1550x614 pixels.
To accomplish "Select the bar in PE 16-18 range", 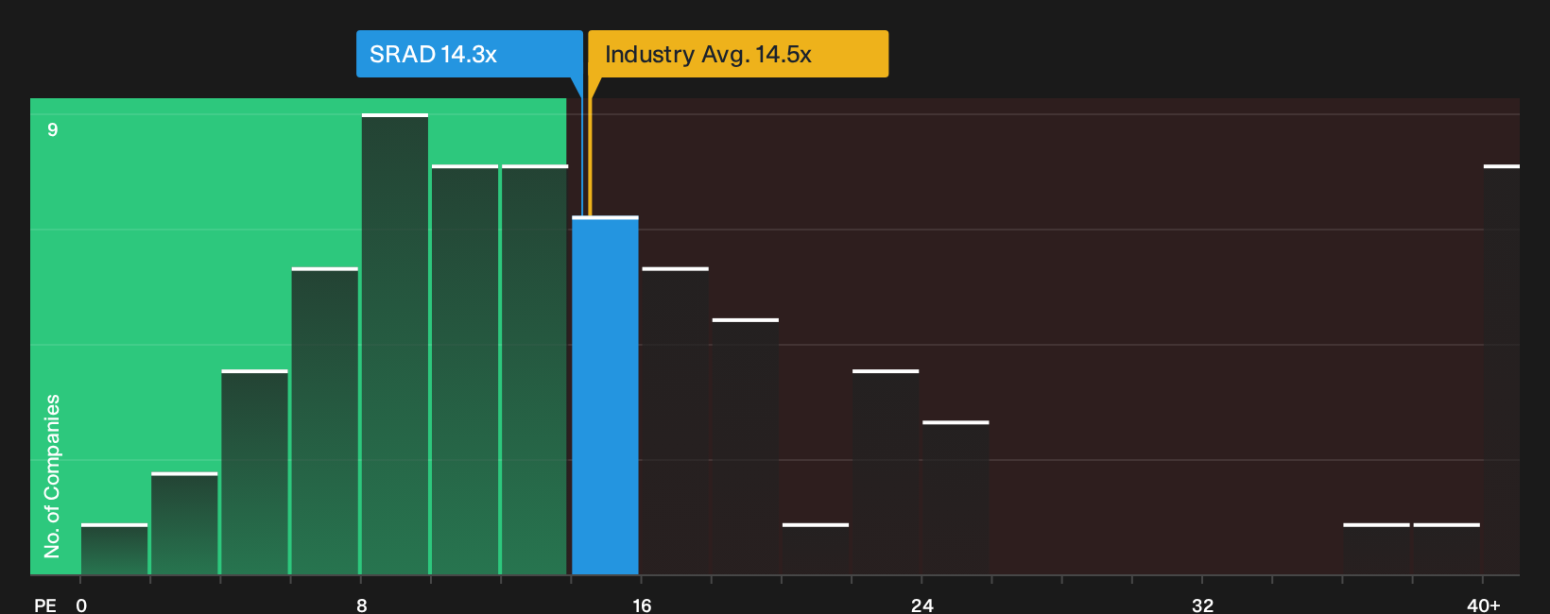I will tap(675, 421).
